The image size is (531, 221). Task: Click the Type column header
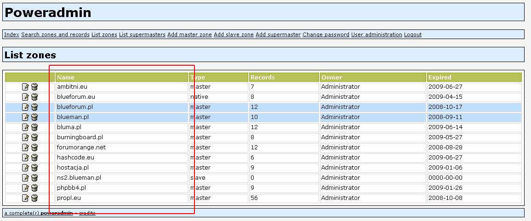click(218, 78)
